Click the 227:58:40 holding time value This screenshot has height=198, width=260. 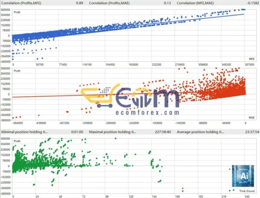click(x=163, y=132)
